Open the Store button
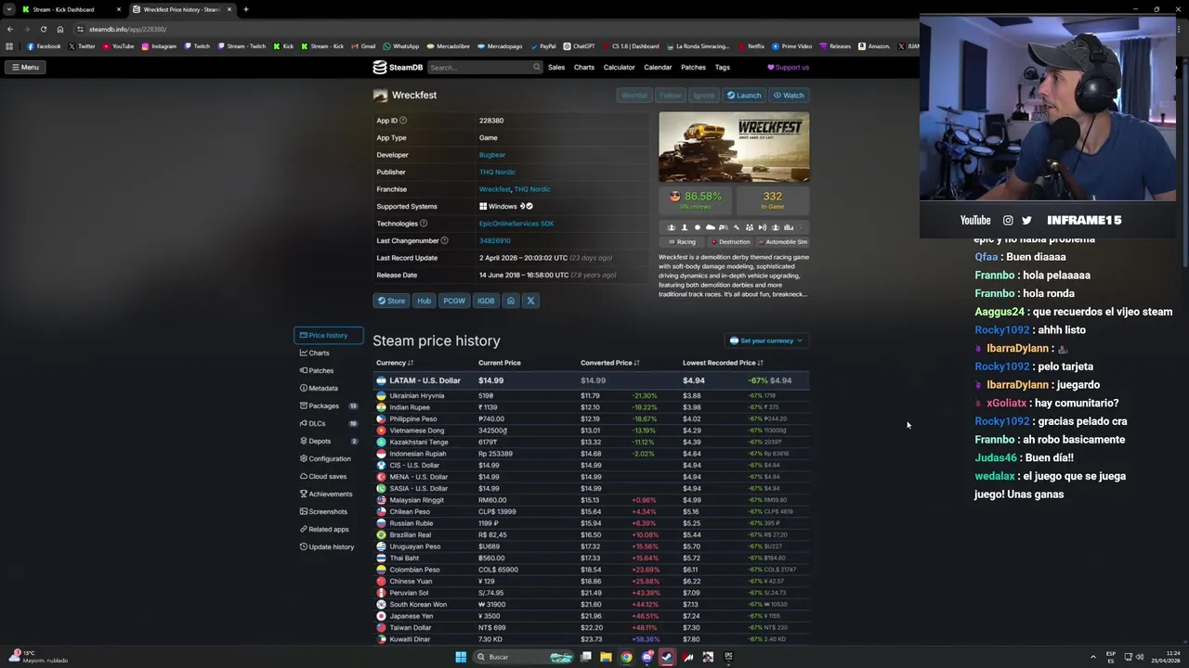The image size is (1189, 668). (391, 301)
